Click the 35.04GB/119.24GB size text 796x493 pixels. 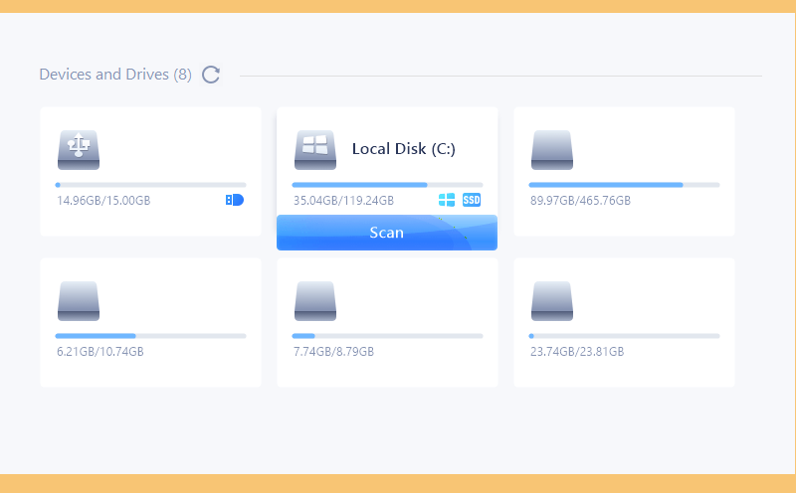click(x=343, y=201)
